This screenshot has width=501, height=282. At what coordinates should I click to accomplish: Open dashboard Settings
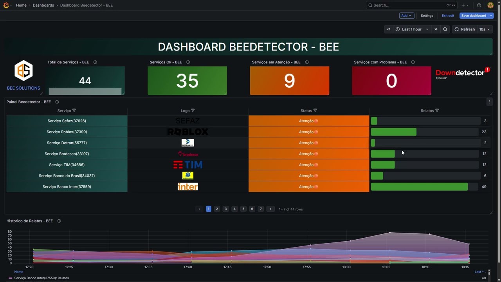427,16
